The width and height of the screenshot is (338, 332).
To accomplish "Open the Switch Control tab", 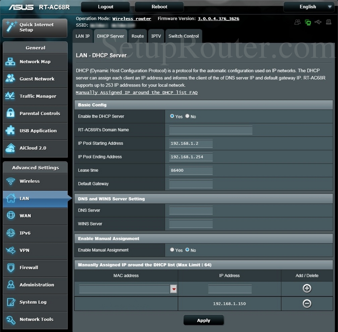I will pos(183,36).
